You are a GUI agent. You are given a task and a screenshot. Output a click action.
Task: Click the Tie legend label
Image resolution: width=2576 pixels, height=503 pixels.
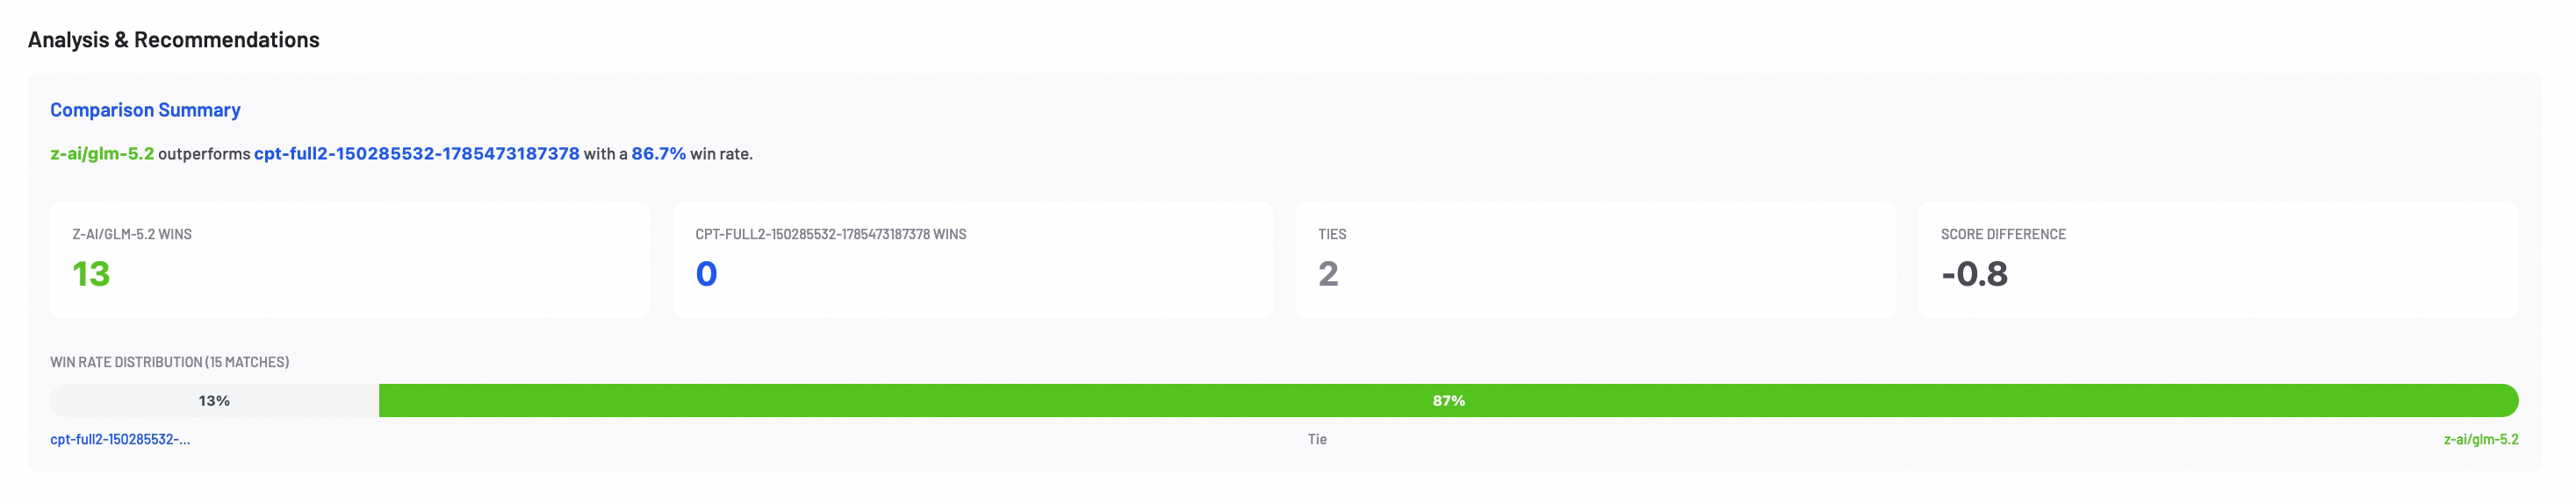click(x=1317, y=439)
